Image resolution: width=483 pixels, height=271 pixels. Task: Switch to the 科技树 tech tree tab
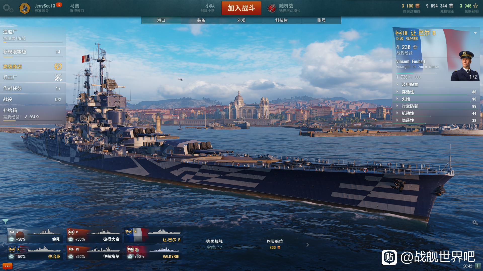click(x=281, y=20)
